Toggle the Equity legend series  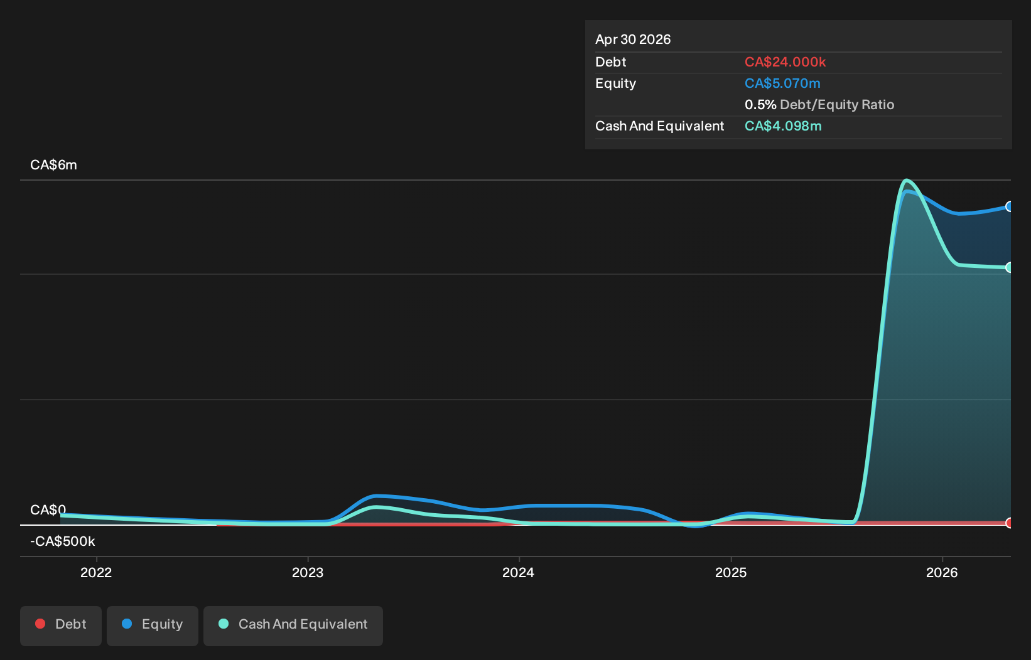153,625
